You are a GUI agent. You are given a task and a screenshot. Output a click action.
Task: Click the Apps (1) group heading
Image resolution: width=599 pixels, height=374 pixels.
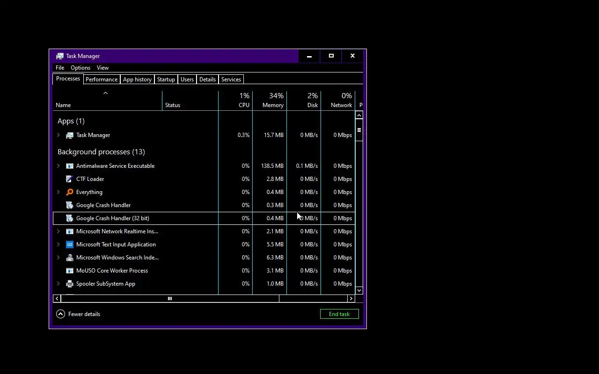click(x=71, y=121)
